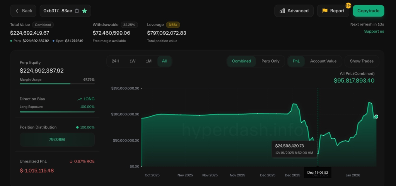Select the 24H time range tab
The image size is (396, 186).
(x=115, y=61)
